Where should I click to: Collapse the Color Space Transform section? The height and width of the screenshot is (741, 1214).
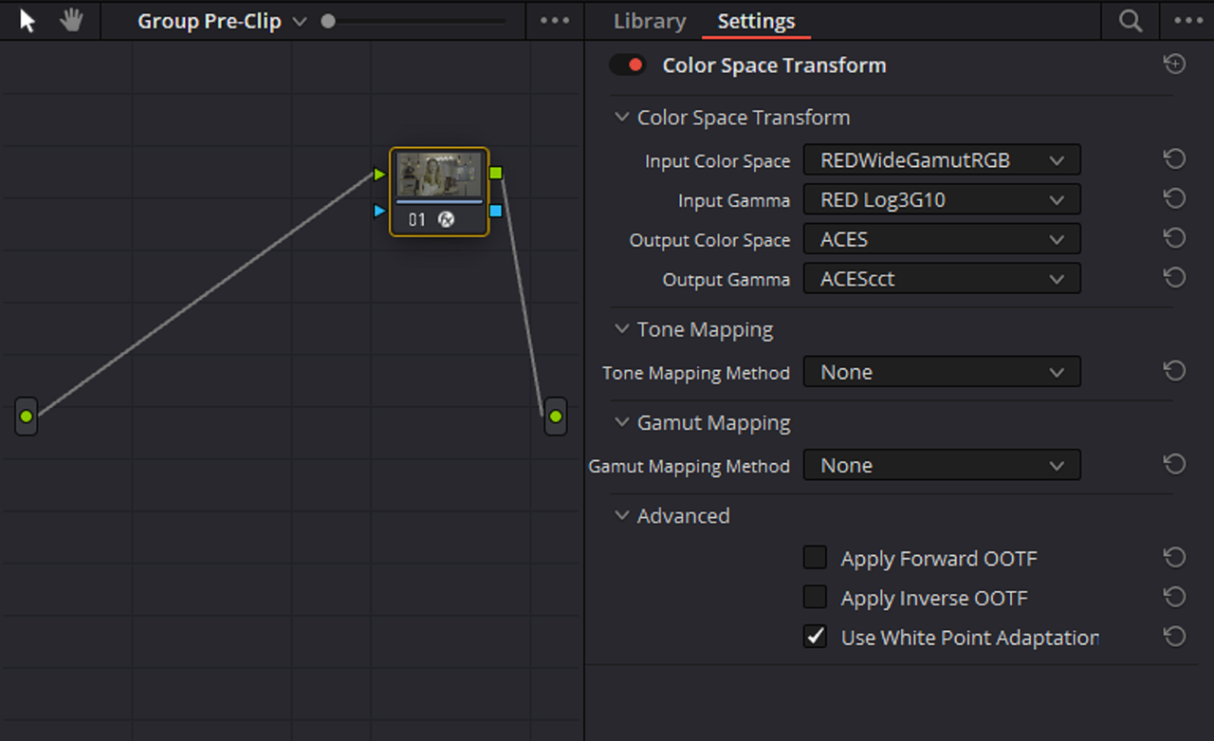pyautogui.click(x=622, y=118)
